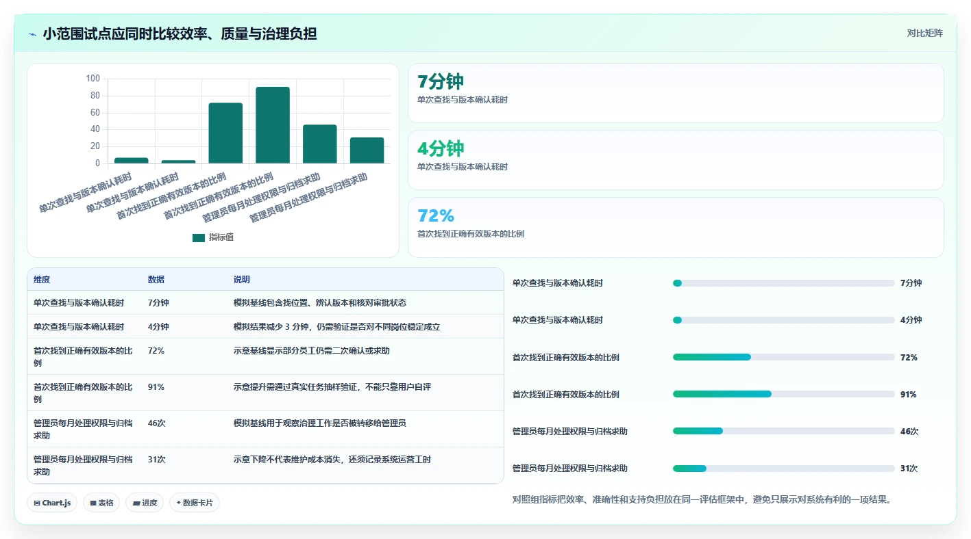Click the Chart.js chip at bottom

(52, 503)
